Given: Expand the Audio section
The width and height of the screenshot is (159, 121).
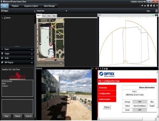Looking at the screenshot, I should (32, 58).
